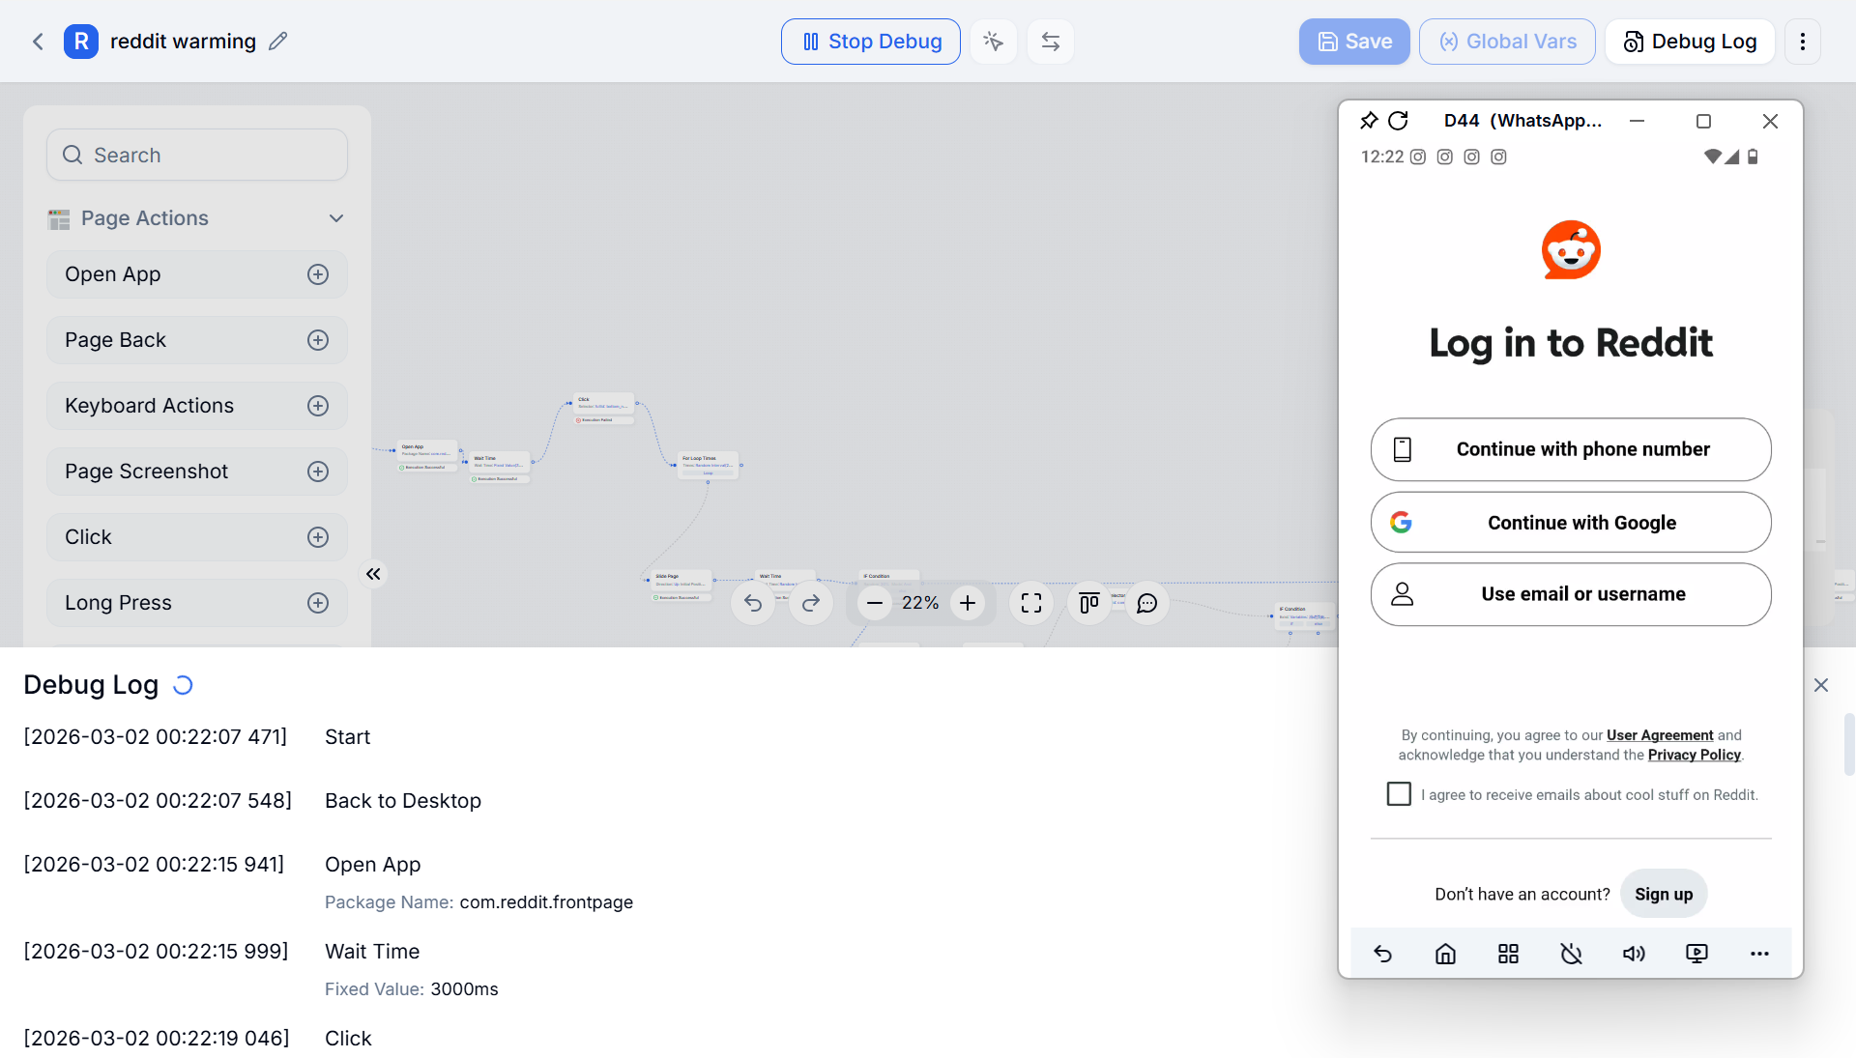Click the swap arrows icon in toolbar
Image resolution: width=1856 pixels, height=1058 pixels.
(1051, 42)
